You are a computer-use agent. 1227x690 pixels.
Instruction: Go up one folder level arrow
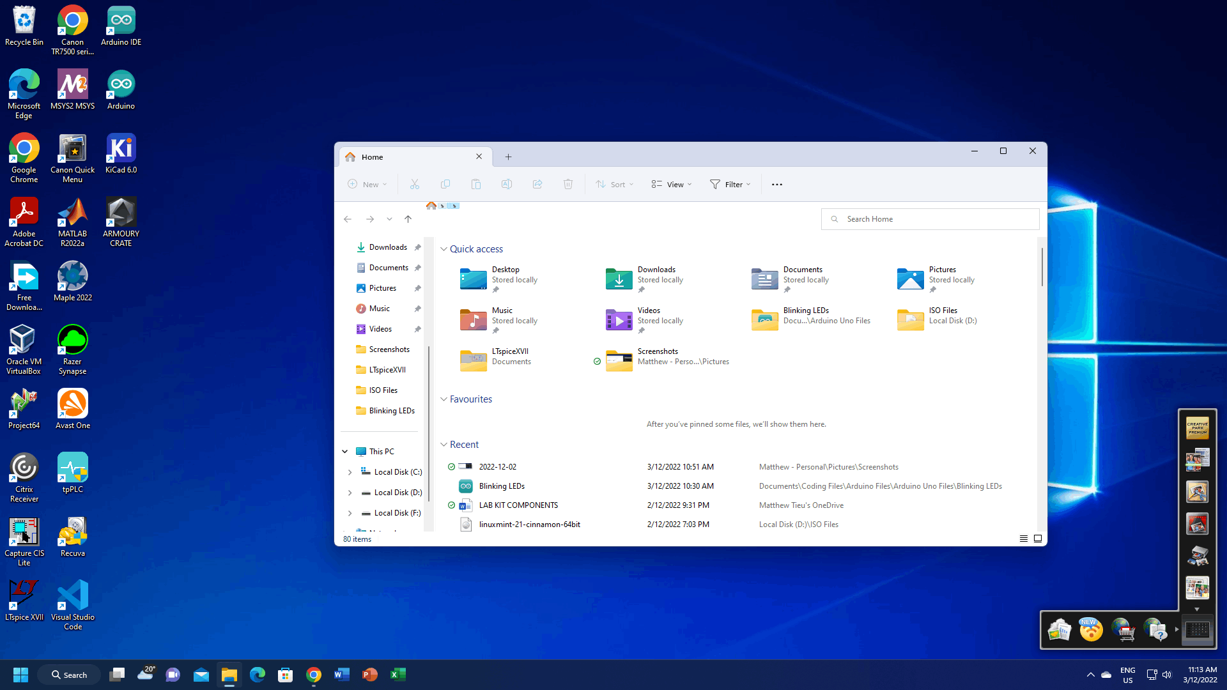point(408,219)
